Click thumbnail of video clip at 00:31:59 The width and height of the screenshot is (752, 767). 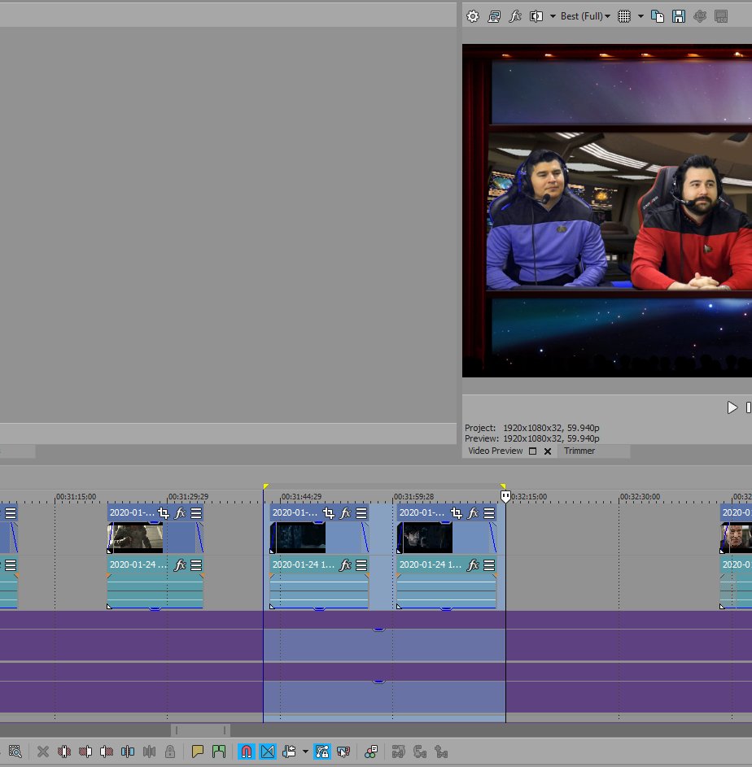point(425,537)
